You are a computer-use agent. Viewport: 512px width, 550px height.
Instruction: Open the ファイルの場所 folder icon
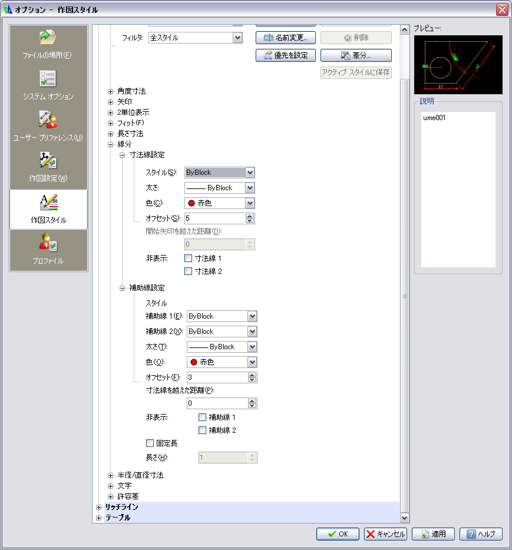[48, 38]
